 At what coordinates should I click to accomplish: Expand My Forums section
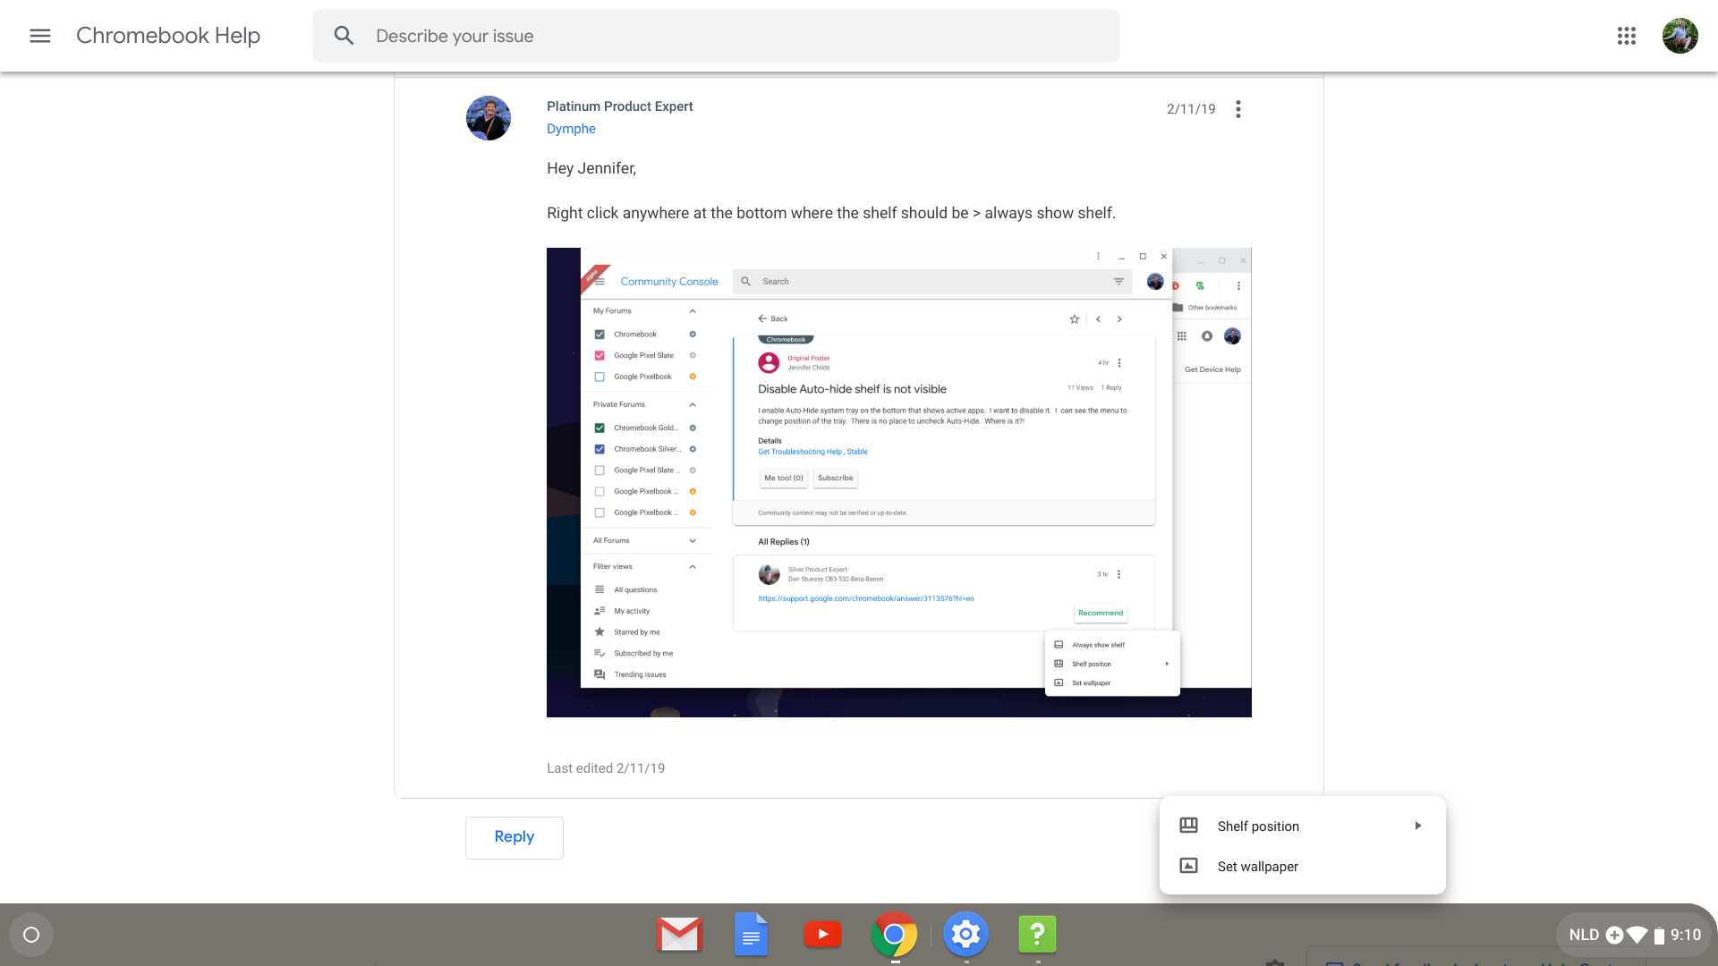693,310
